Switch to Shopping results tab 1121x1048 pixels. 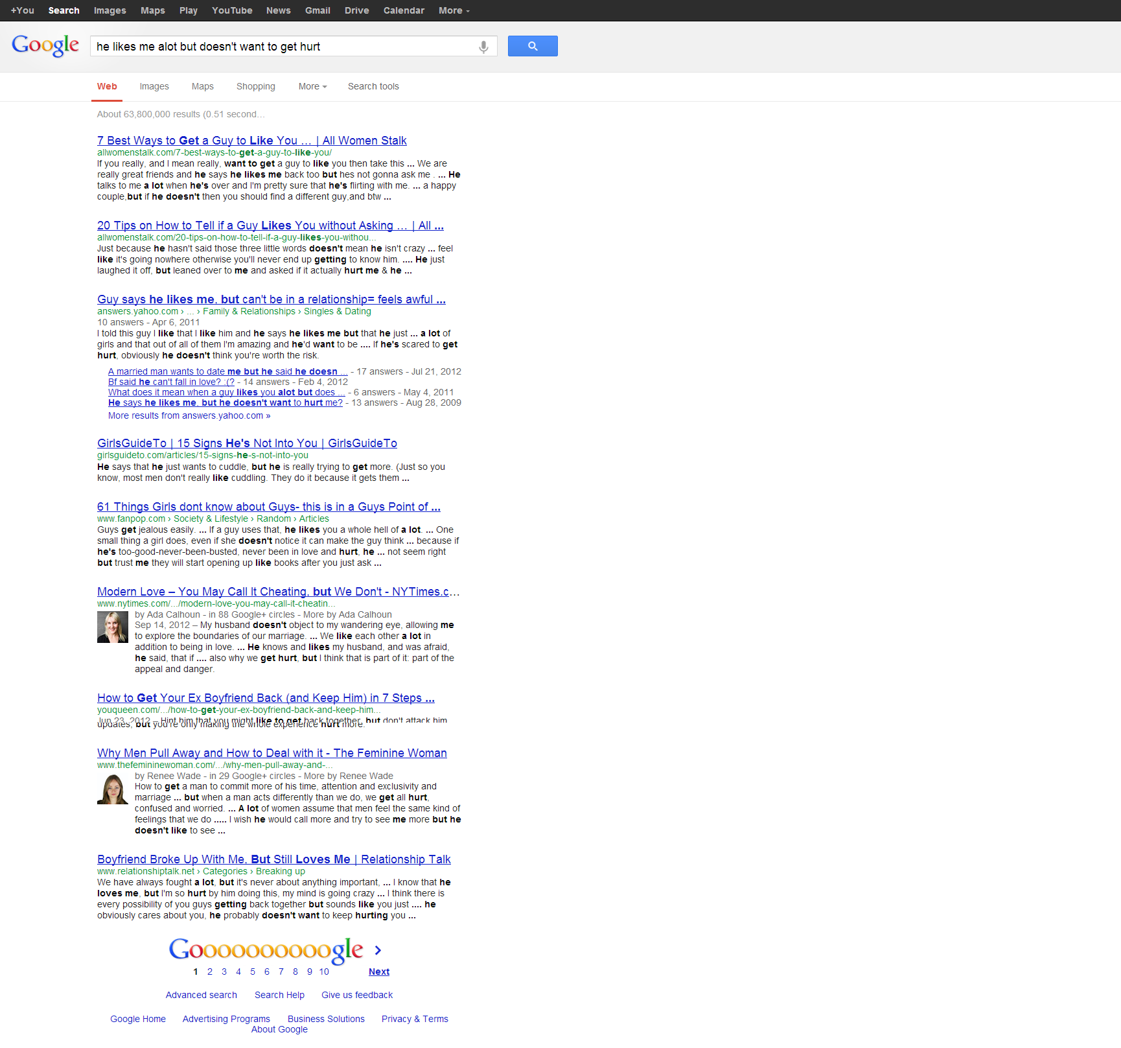[x=256, y=86]
